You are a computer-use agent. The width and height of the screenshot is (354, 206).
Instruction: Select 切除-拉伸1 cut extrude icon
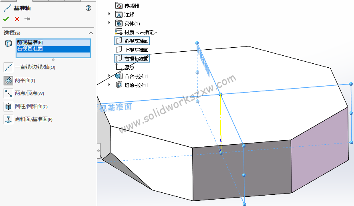[x=119, y=85]
